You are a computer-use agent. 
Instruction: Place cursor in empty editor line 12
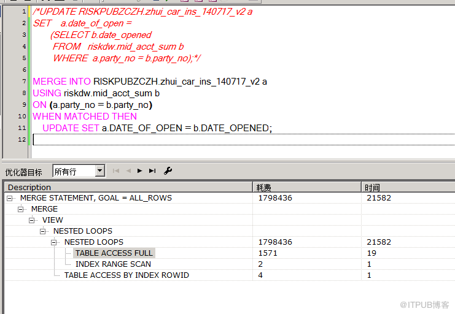pos(244,139)
